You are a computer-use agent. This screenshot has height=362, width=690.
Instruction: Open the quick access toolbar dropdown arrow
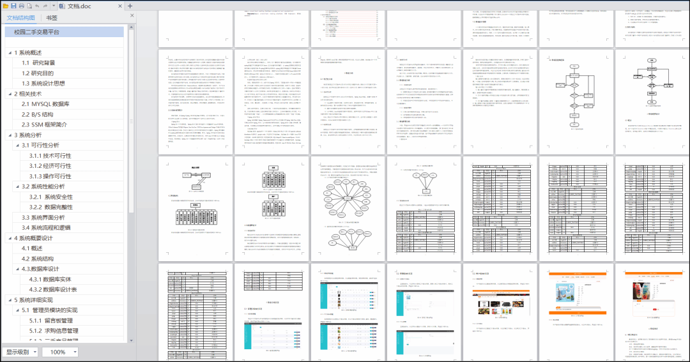[54, 6]
